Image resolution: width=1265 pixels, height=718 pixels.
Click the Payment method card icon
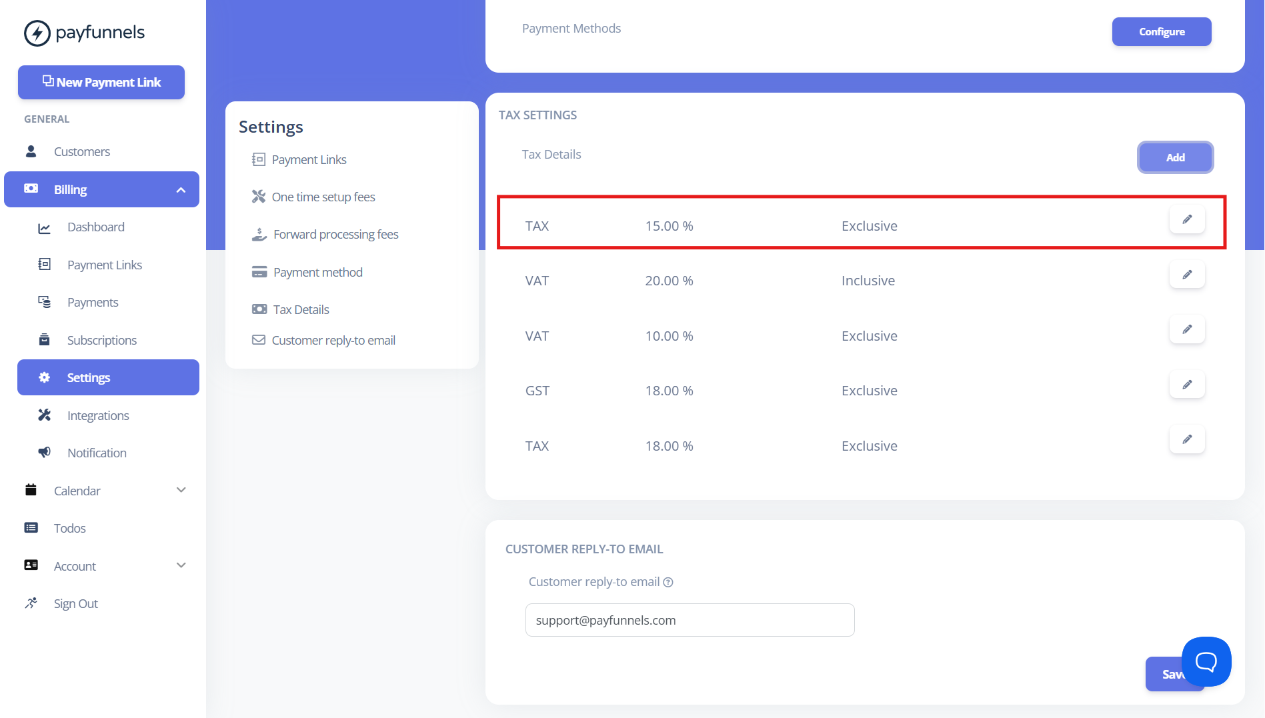259,272
